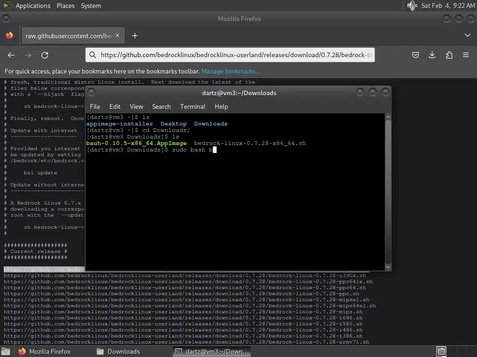The height and width of the screenshot is (357, 477).
Task: Click the terminal vertical scrollbar thumb
Action: point(388,192)
